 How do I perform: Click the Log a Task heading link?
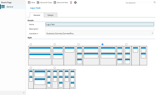click(x=35, y=8)
